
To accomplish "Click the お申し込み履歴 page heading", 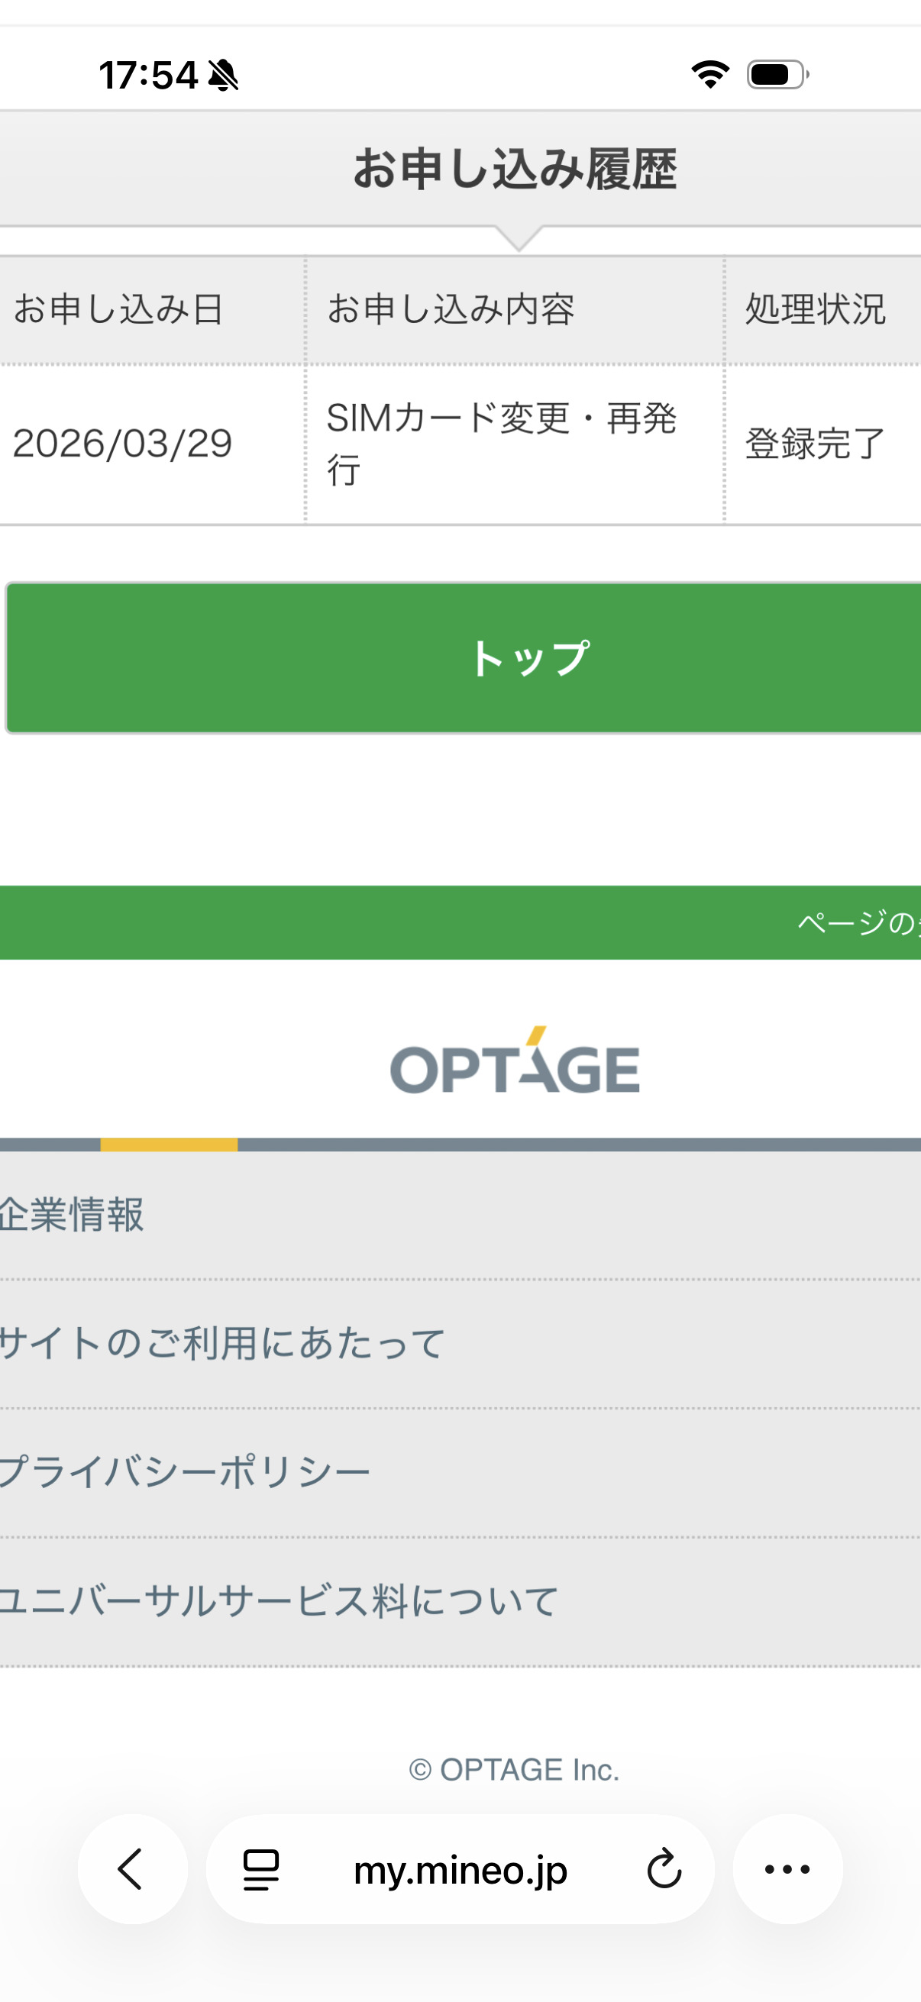I will coord(515,169).
